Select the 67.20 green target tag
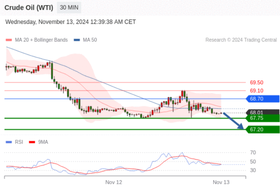 click(262, 130)
